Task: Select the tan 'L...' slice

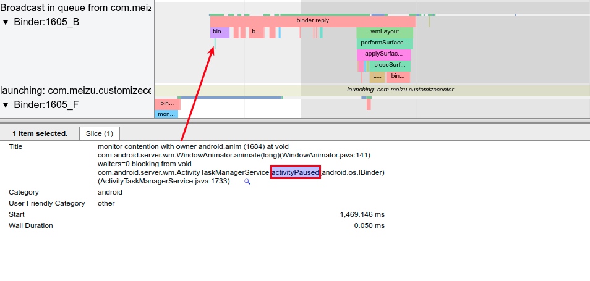Action: [377, 77]
